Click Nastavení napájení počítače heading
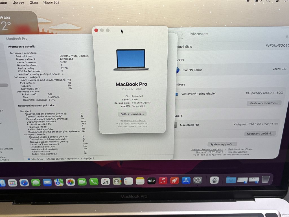289x217 pixels. click(36, 106)
